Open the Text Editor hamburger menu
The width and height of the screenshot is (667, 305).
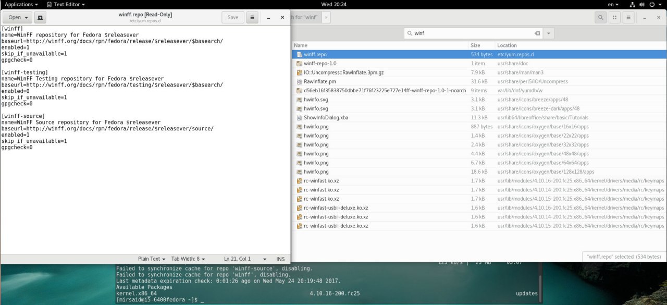coord(252,17)
